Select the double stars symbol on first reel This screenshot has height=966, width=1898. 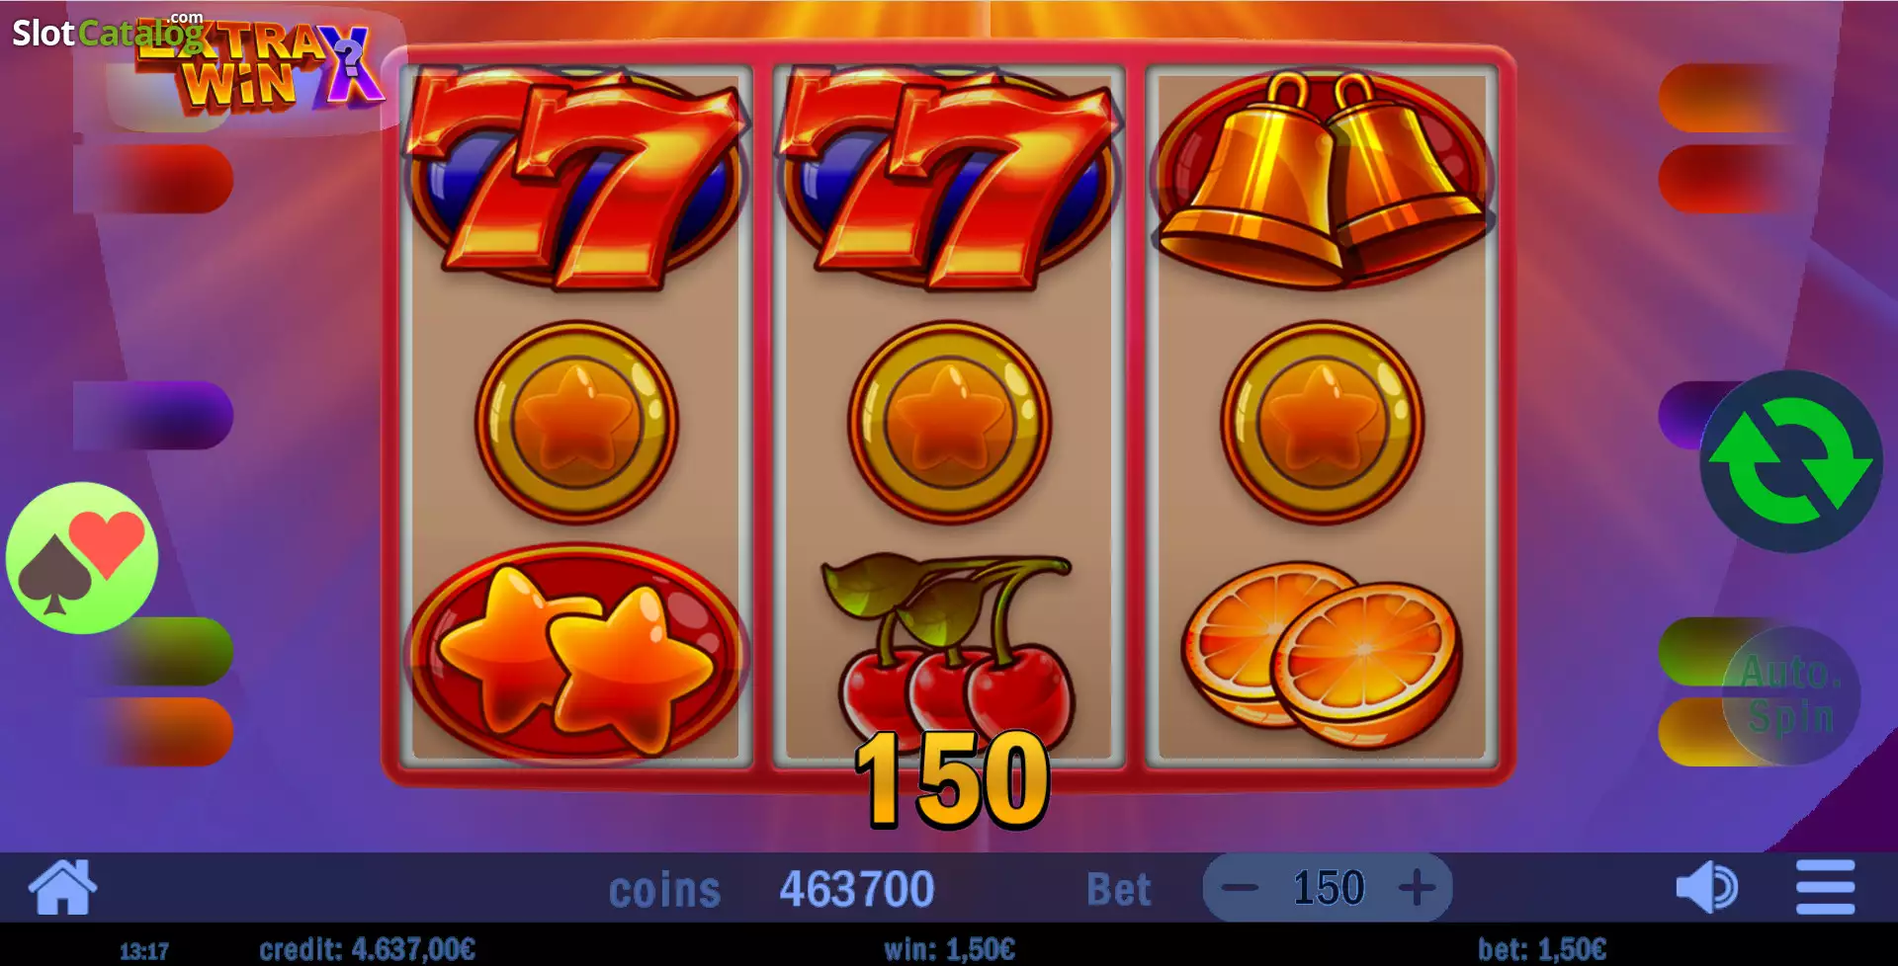point(576,654)
